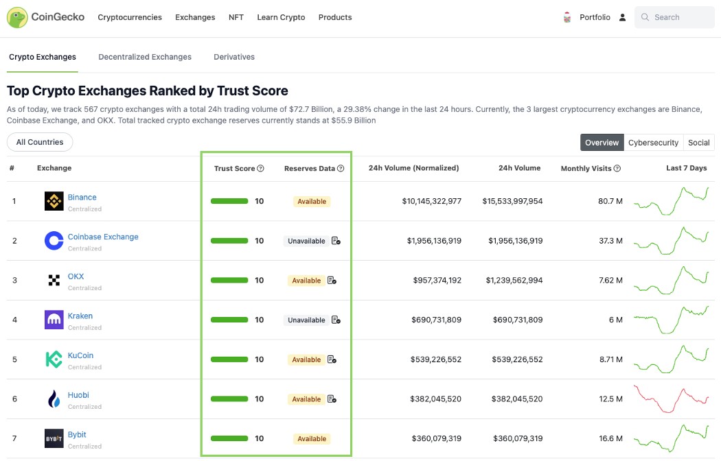Image resolution: width=721 pixels, height=461 pixels.
Task: Click the Monthly Visits info icon
Action: tap(617, 168)
